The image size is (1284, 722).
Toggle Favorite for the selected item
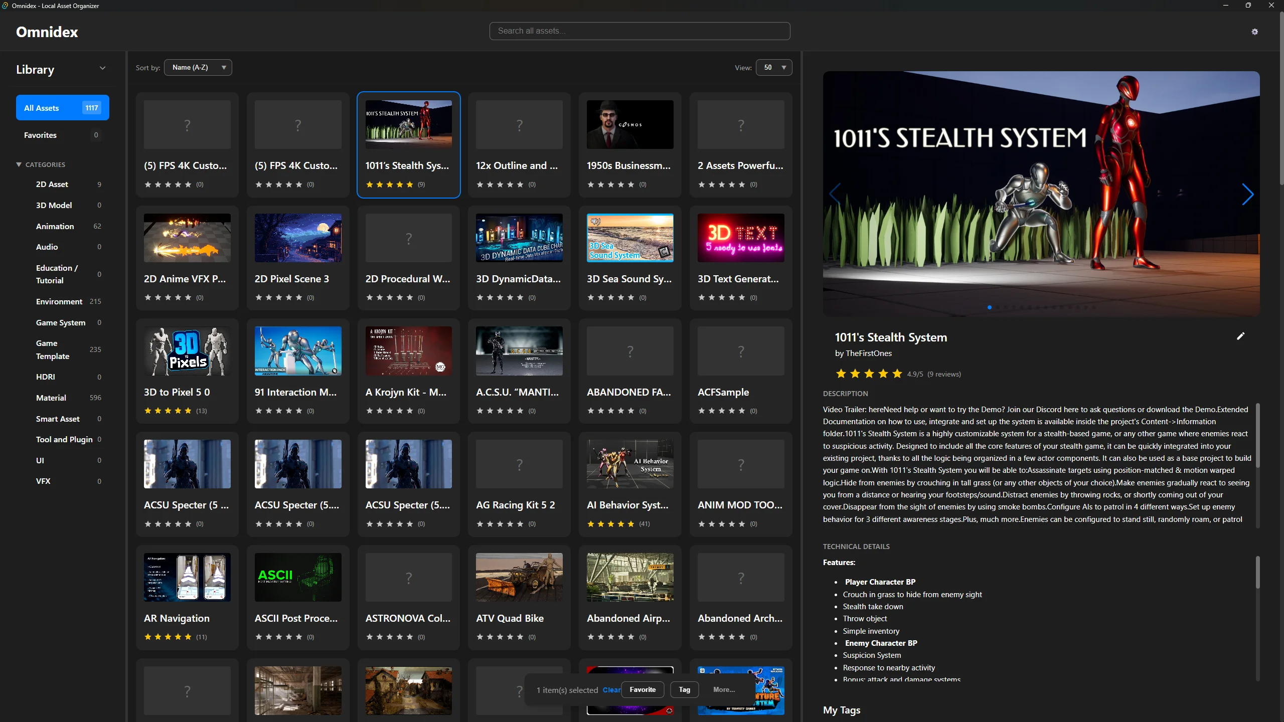click(643, 689)
